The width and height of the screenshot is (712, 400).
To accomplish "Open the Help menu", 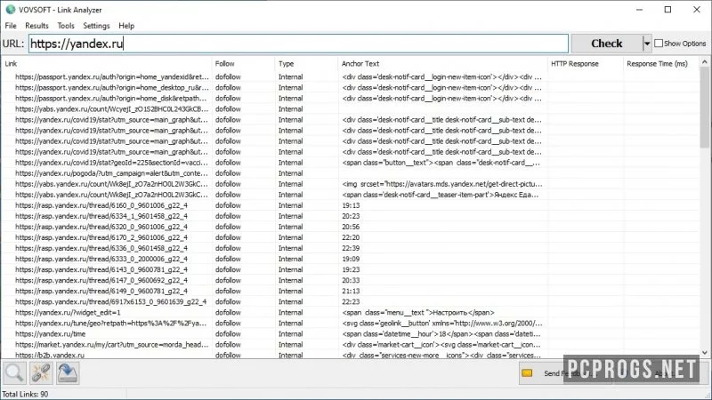I will click(x=126, y=26).
